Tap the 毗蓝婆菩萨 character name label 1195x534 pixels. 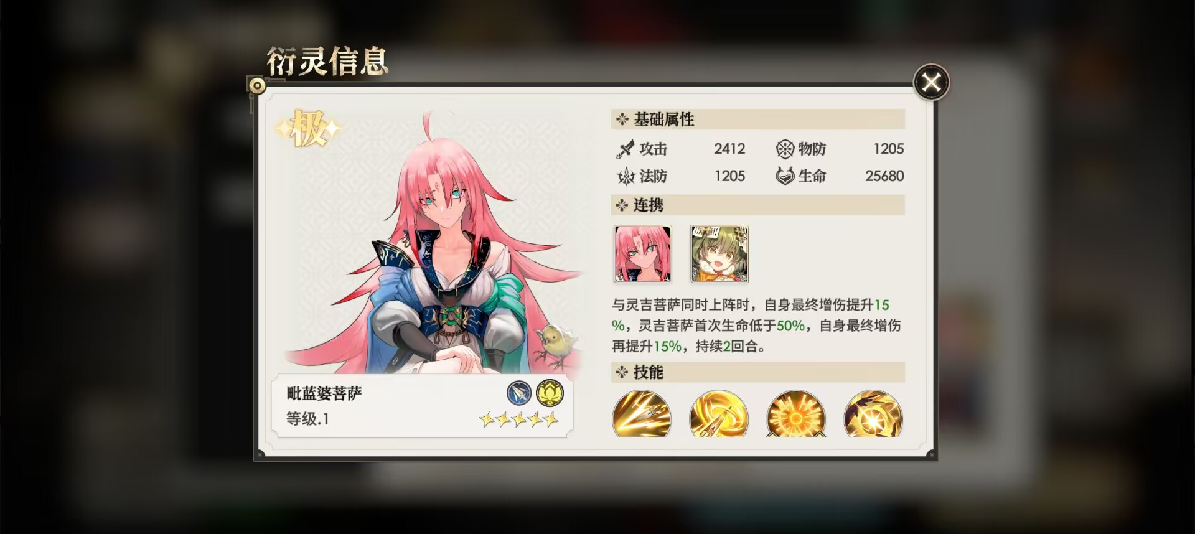pos(324,393)
